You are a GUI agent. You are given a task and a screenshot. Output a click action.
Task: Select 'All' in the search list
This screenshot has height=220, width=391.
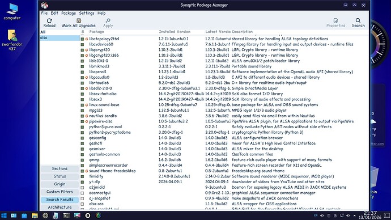tap(59, 32)
